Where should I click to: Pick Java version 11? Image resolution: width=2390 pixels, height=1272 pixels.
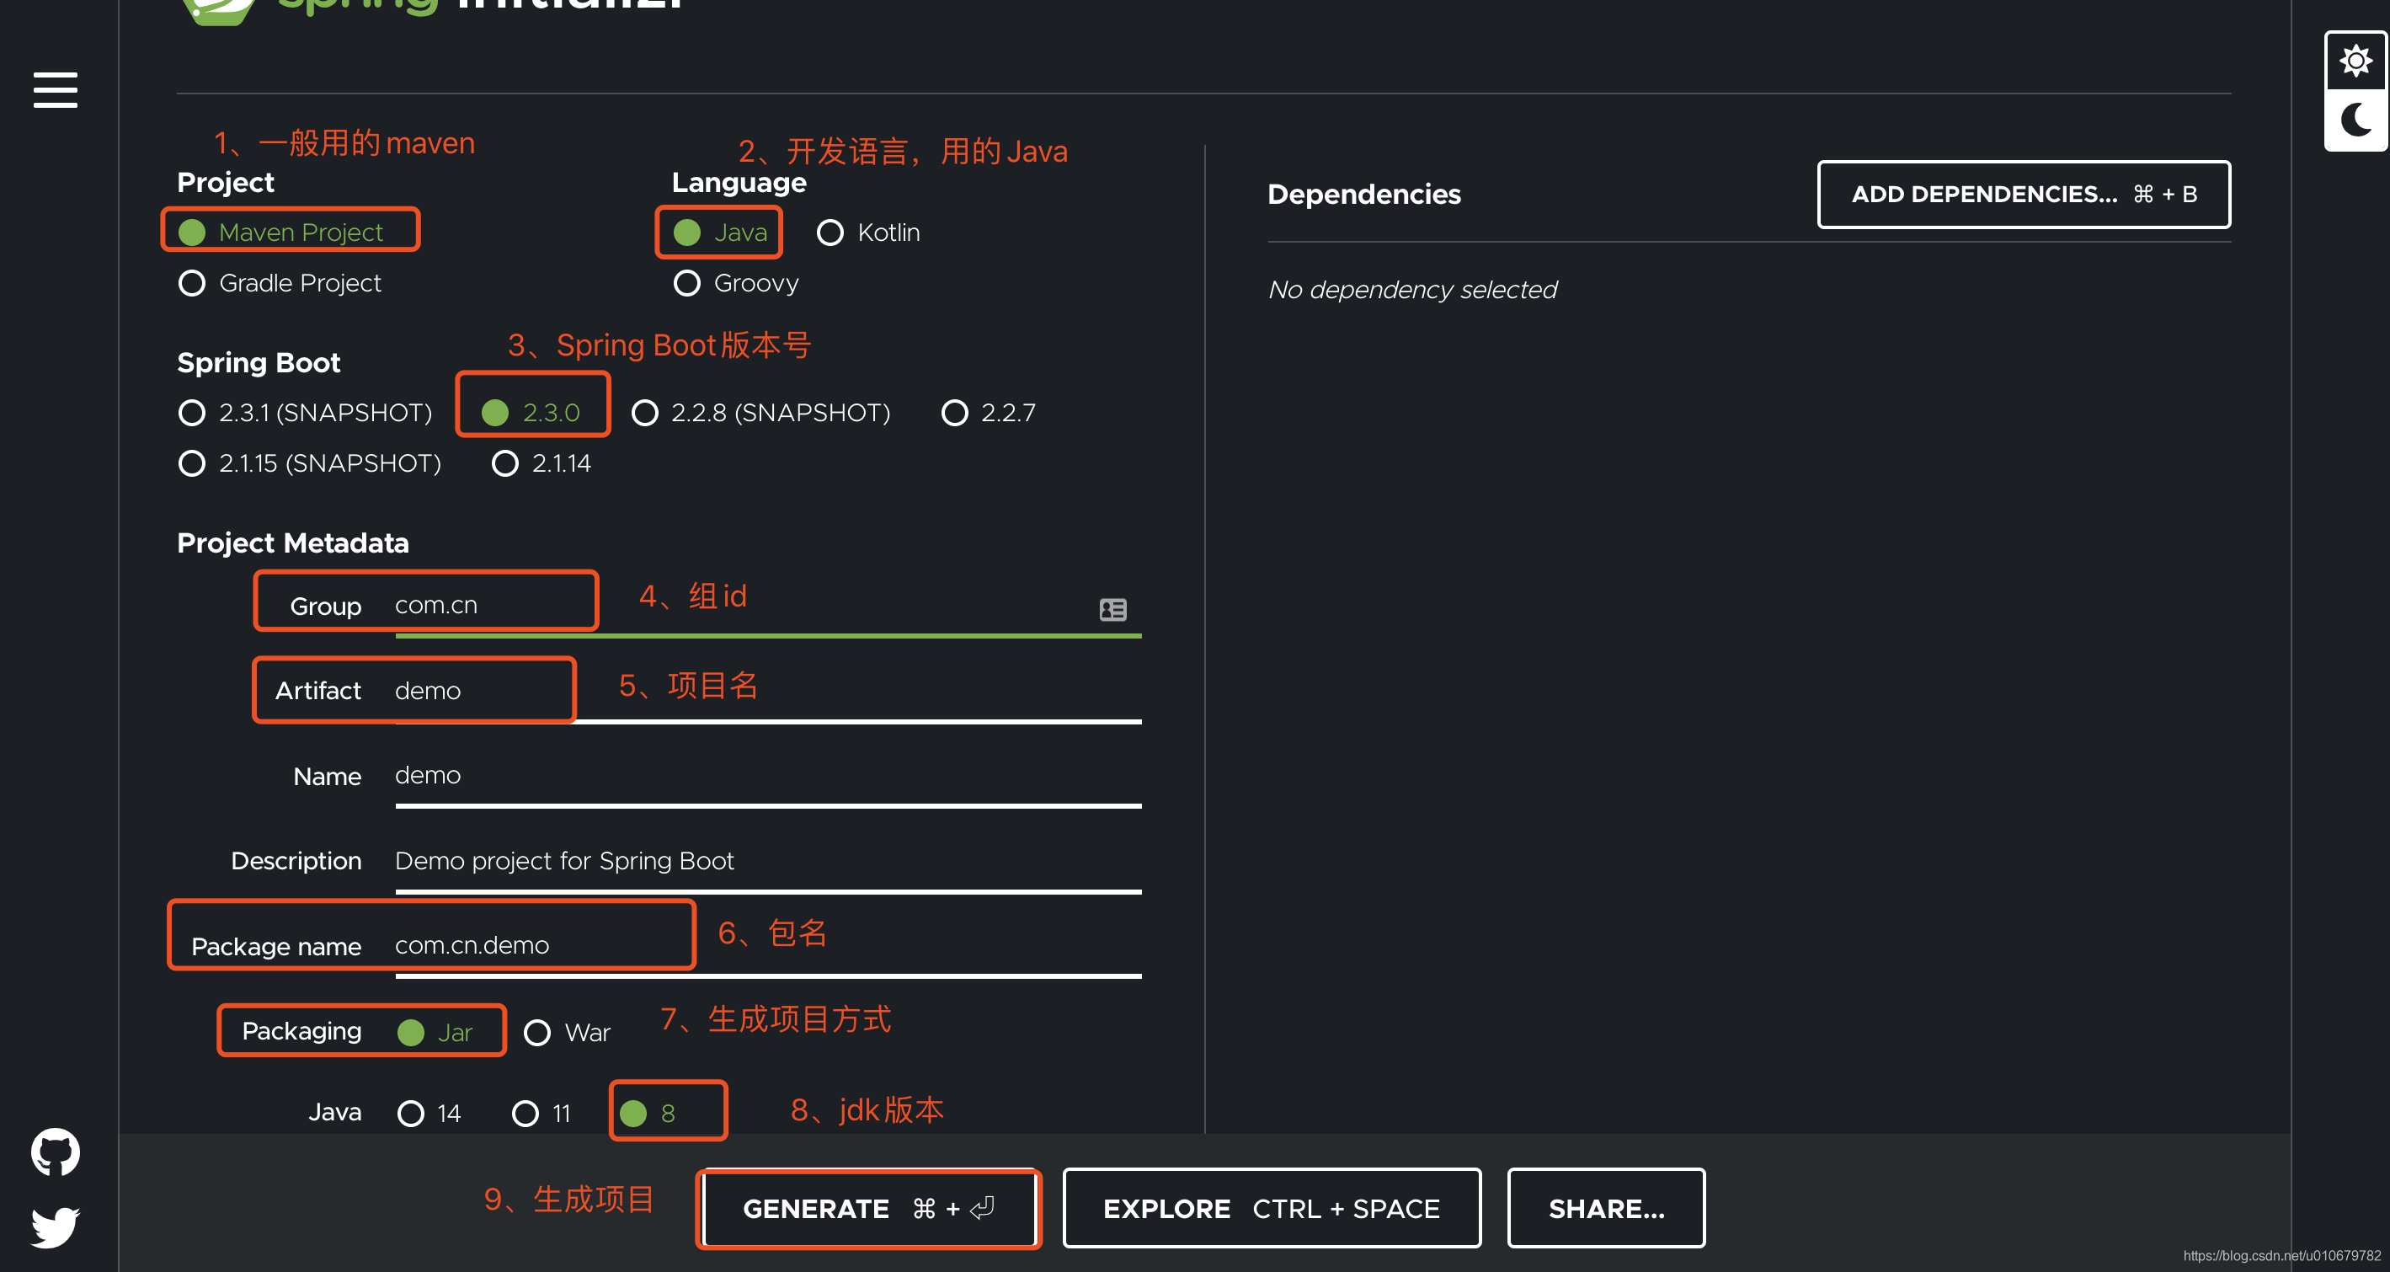pos(541,1113)
